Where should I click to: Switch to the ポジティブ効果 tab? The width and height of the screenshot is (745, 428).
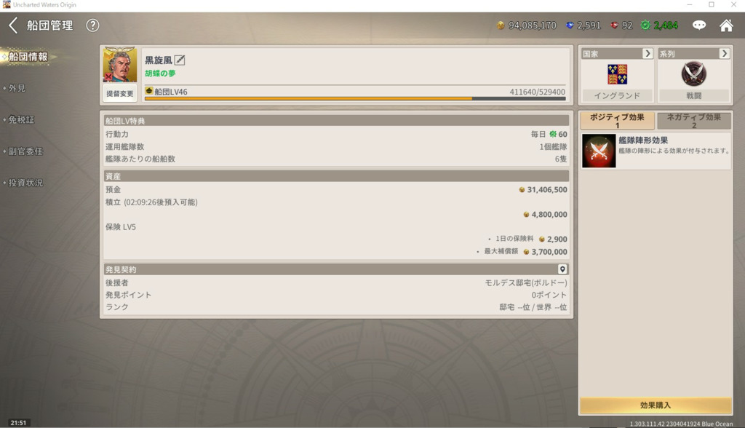(x=617, y=121)
